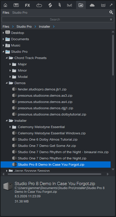Viewport: 116px width, 217px height.
Task: Open the Loops browser icon
Action: (39, 5)
